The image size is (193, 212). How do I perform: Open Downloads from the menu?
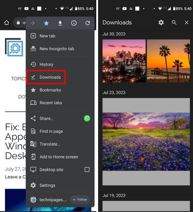tap(60, 77)
